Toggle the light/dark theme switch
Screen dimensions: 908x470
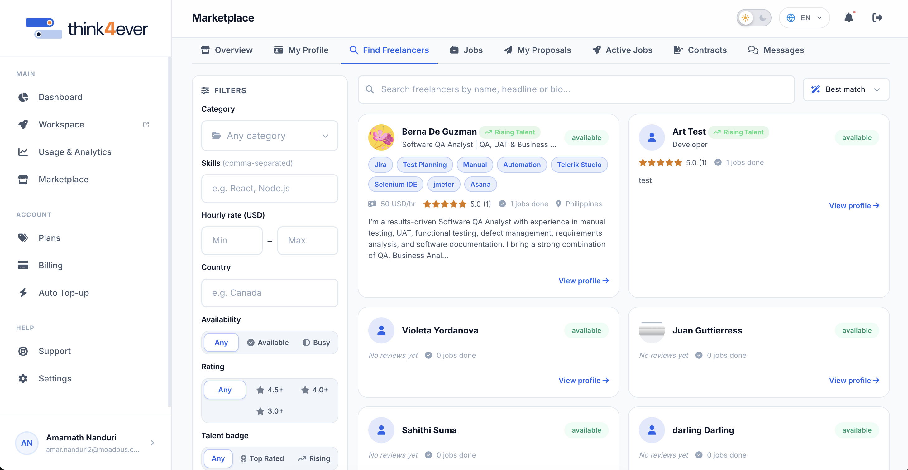pos(754,18)
